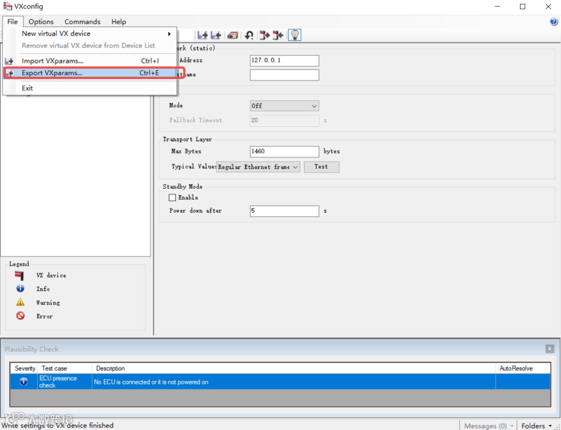The image size is (561, 430).
Task: Click the Test case column header
Action: tap(65, 368)
